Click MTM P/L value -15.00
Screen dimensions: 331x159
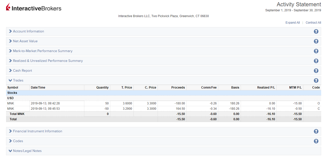click(x=297, y=103)
